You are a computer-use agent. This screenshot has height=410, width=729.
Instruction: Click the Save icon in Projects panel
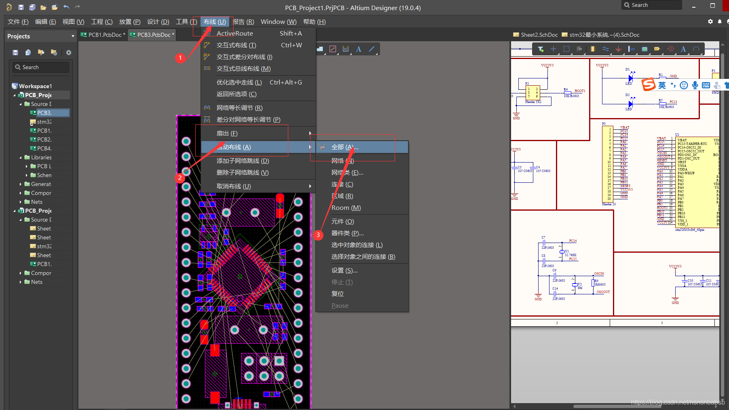point(15,52)
